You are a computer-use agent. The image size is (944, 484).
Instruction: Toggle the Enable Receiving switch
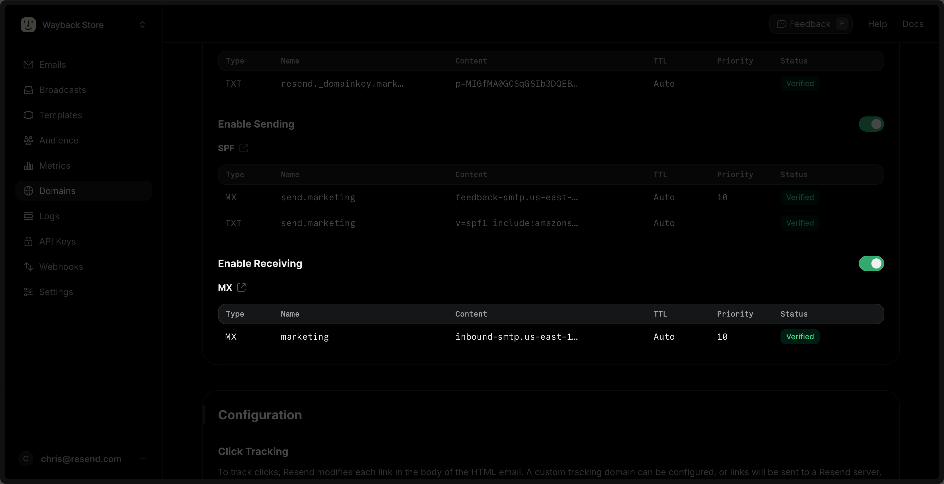click(871, 263)
